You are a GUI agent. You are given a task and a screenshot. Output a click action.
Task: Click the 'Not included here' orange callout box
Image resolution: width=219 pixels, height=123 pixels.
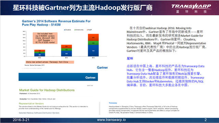[45, 38]
